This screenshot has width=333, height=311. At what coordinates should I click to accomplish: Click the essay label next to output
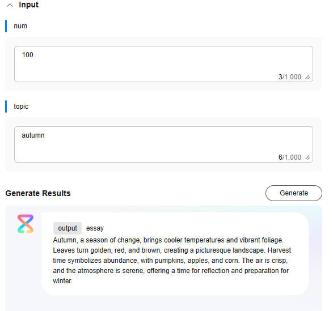coord(95,228)
